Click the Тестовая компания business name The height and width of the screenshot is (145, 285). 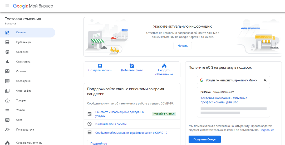click(x=23, y=19)
